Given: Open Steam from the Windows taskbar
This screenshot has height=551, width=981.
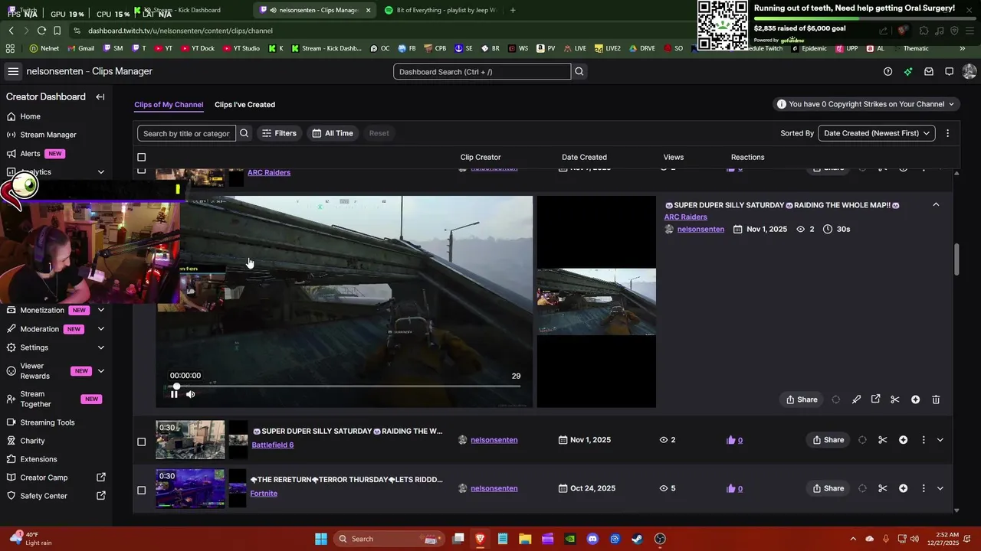Looking at the screenshot, I should click(x=637, y=539).
